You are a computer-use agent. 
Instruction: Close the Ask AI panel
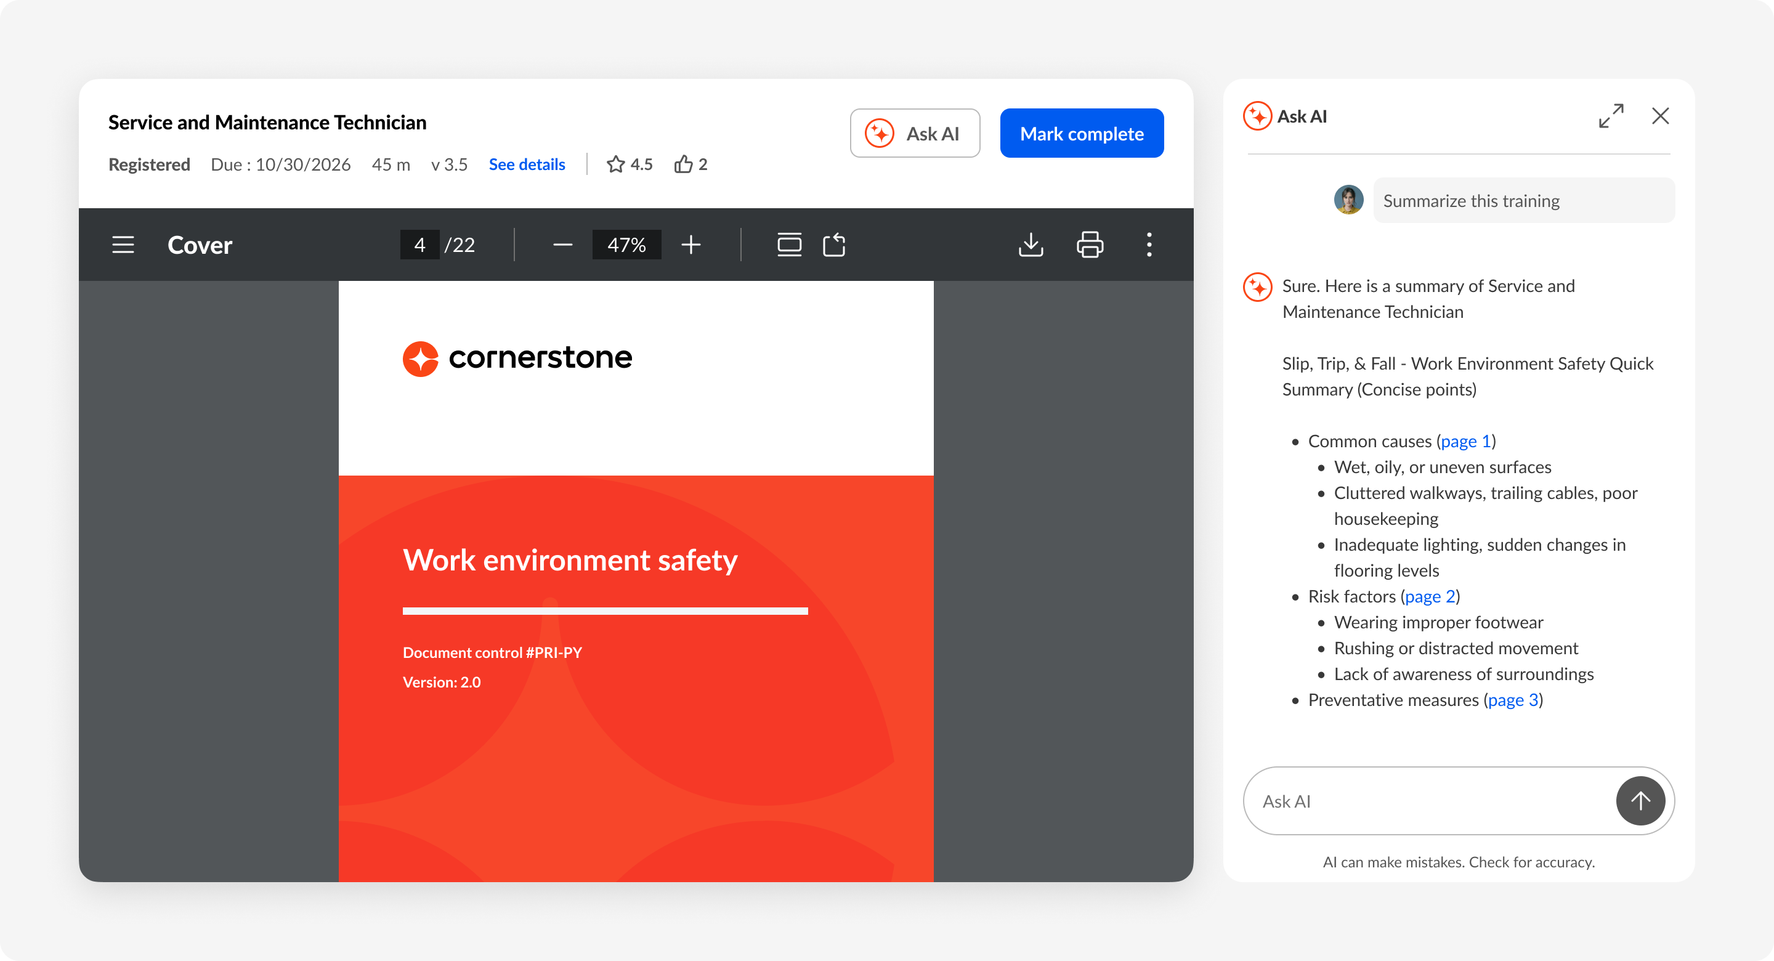pos(1661,116)
